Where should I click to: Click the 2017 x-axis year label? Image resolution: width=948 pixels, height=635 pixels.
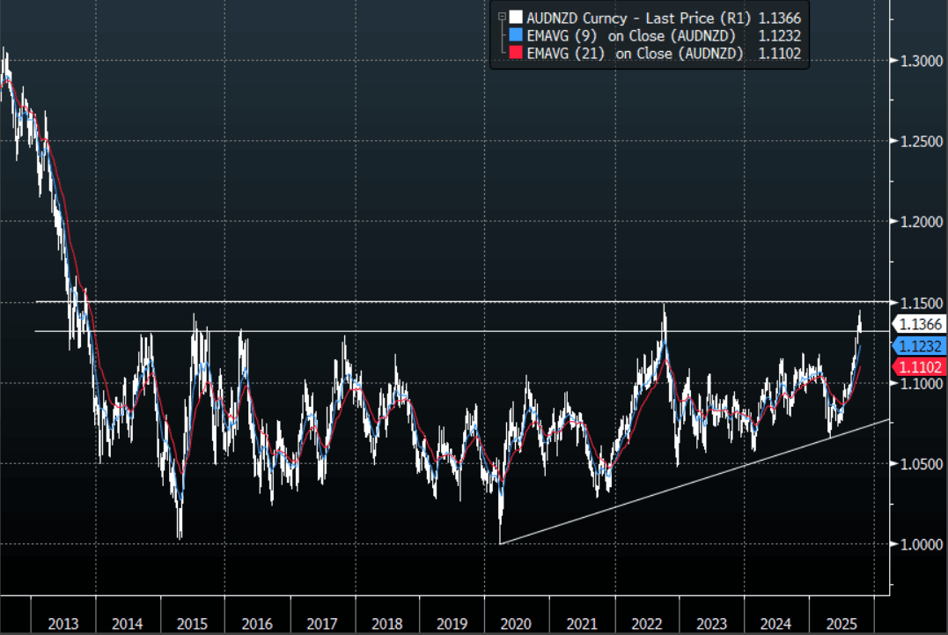[x=321, y=624]
